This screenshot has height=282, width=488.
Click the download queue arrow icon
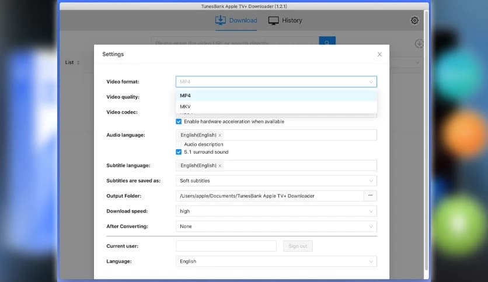pos(419,44)
